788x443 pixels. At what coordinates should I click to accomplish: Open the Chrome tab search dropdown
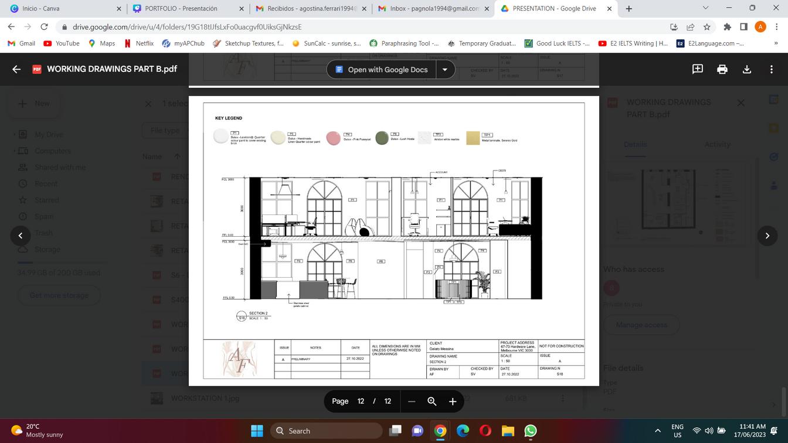coord(705,8)
